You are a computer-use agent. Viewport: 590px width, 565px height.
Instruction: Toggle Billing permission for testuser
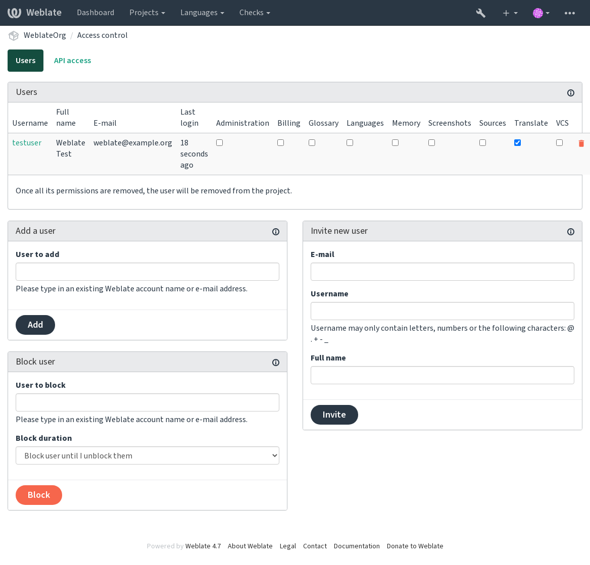(x=280, y=142)
